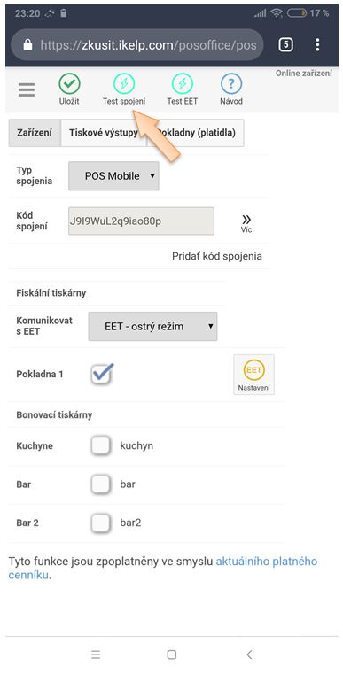
Task: Open EET Nastavení settings icon
Action: point(253,374)
